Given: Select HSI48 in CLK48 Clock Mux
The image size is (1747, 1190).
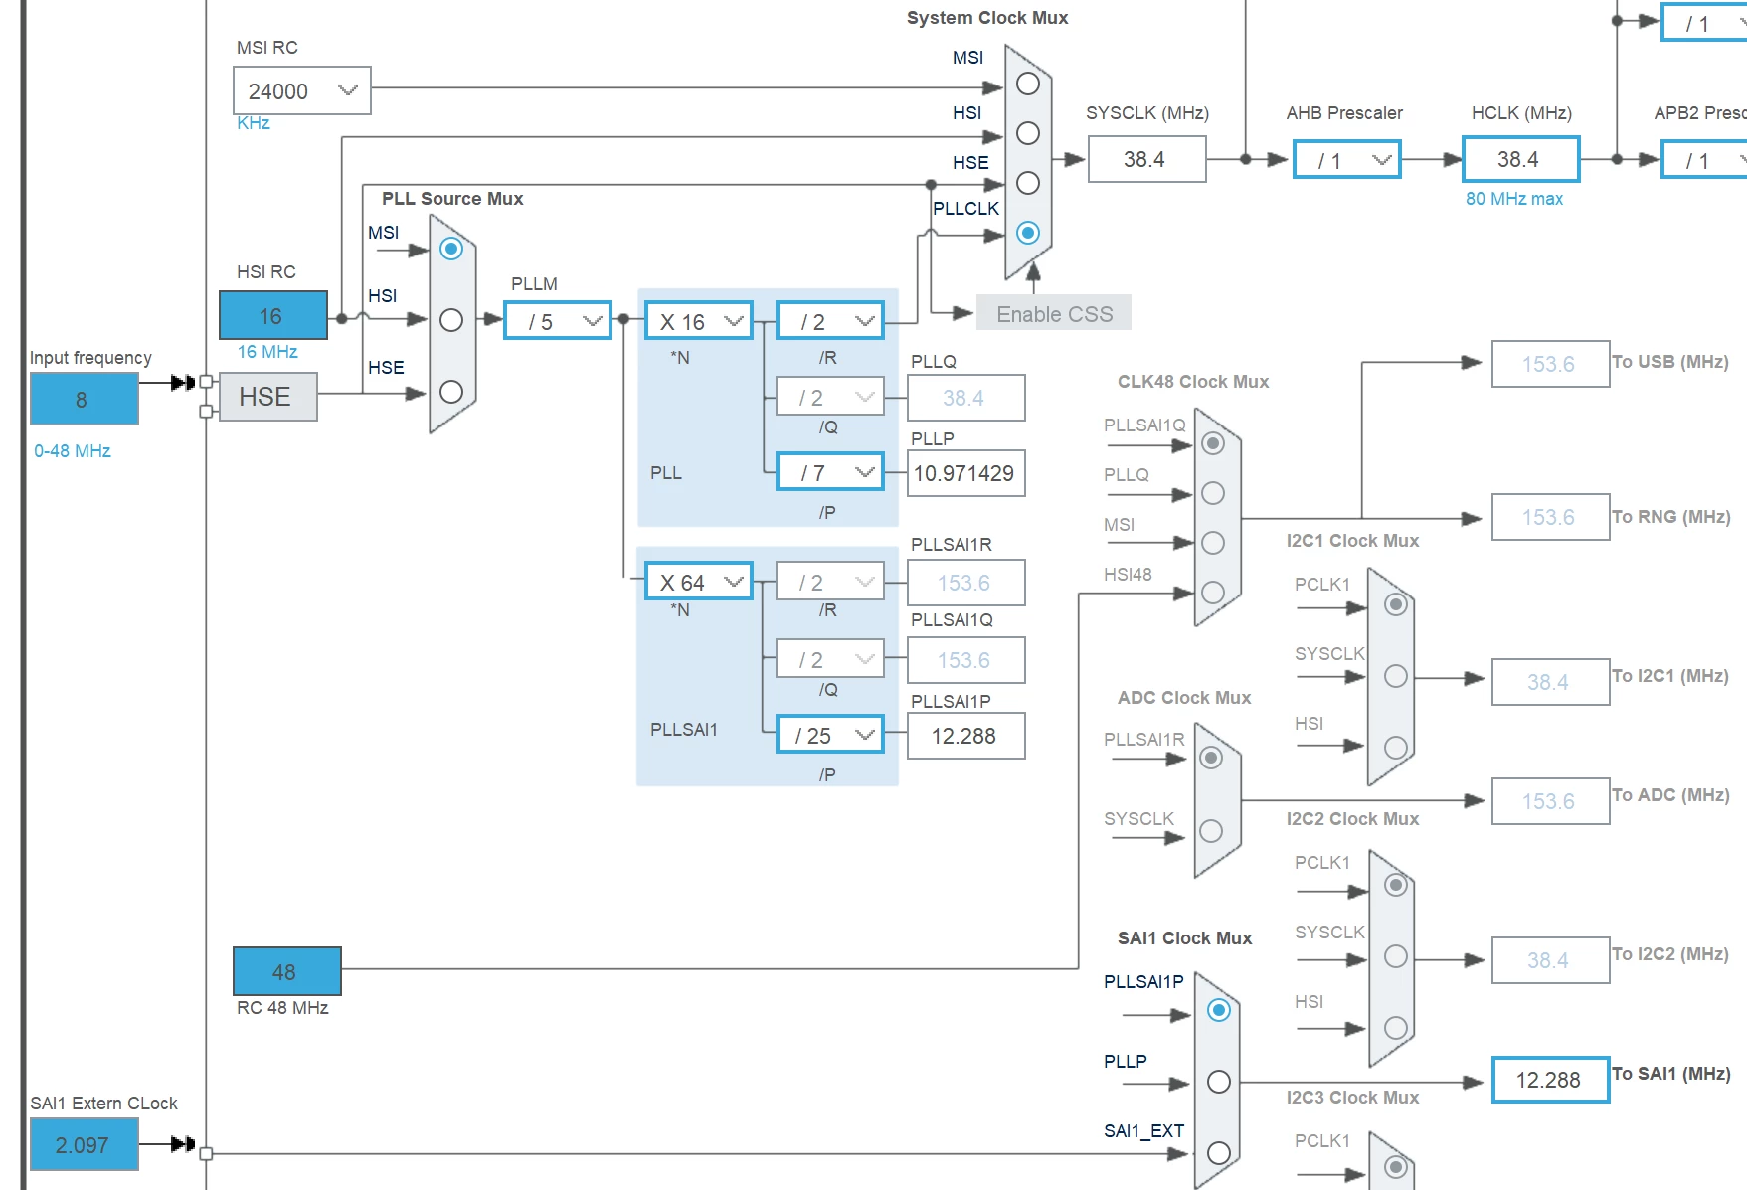Looking at the screenshot, I should point(1213,593).
